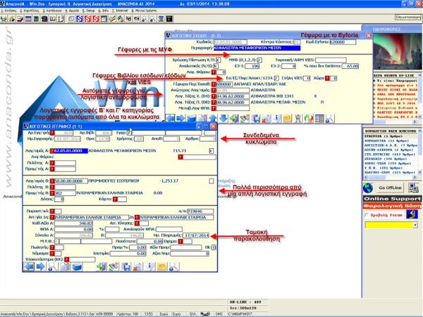Click the down arrow icon in Λογιστικό Σχέδιο toolbar
Image resolution: width=423 pixels, height=317 pixels.
[223, 118]
